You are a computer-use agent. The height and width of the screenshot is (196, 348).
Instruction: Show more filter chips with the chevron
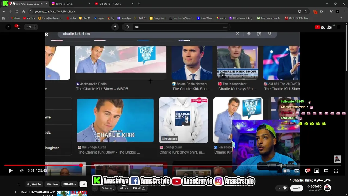point(18,184)
